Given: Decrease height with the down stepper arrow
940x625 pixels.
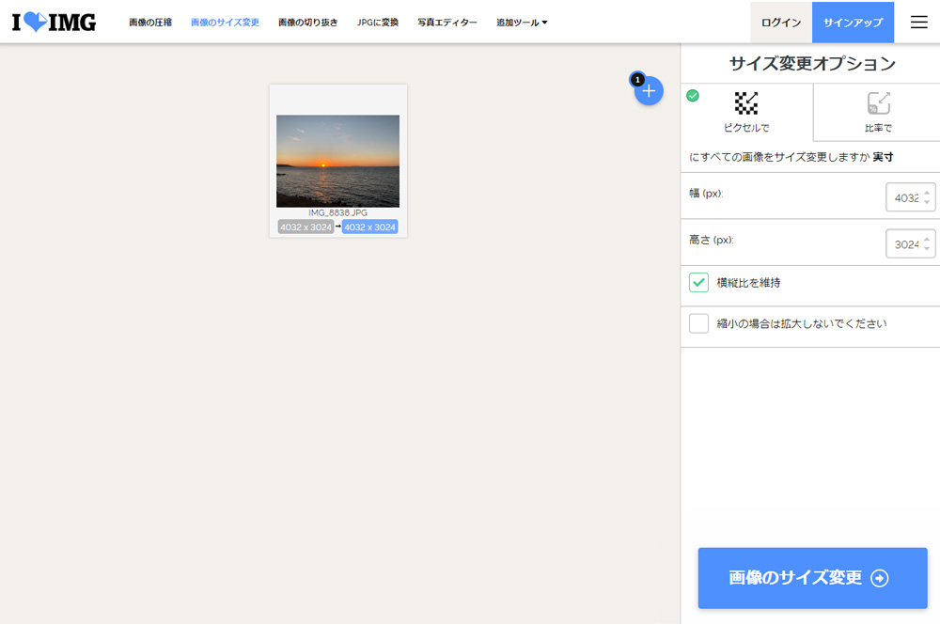Looking at the screenshot, I should point(927,248).
